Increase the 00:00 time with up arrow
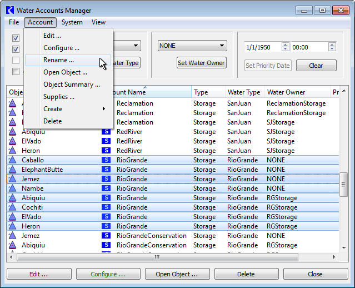This screenshot has width=355, height=288. point(332,44)
